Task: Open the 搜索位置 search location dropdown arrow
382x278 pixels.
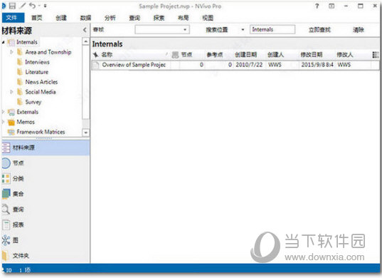Action: [x=243, y=30]
